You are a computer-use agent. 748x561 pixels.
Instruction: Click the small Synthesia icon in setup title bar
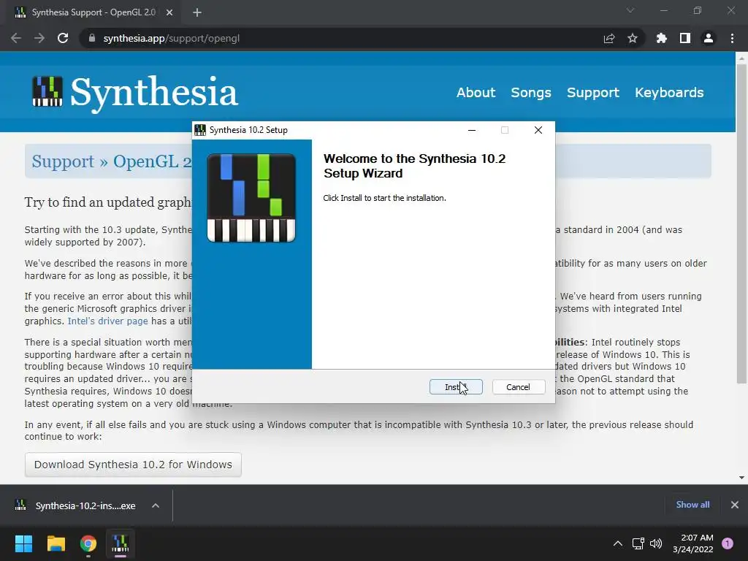click(200, 130)
